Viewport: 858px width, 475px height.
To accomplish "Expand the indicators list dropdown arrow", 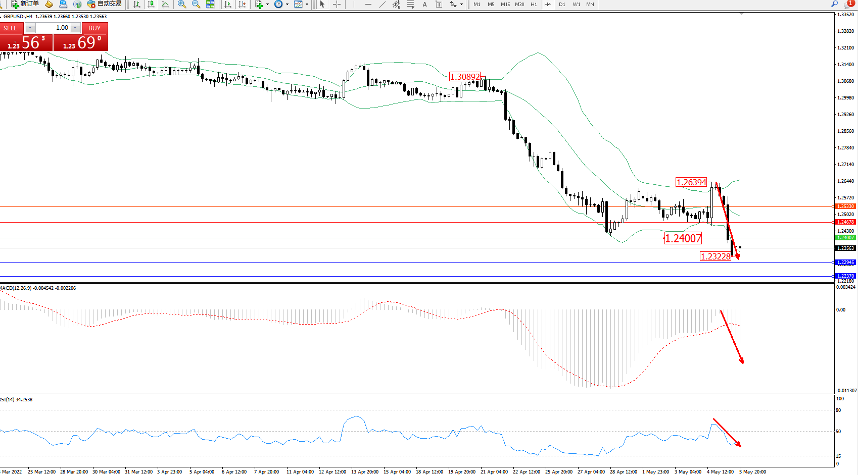I will (x=267, y=4).
